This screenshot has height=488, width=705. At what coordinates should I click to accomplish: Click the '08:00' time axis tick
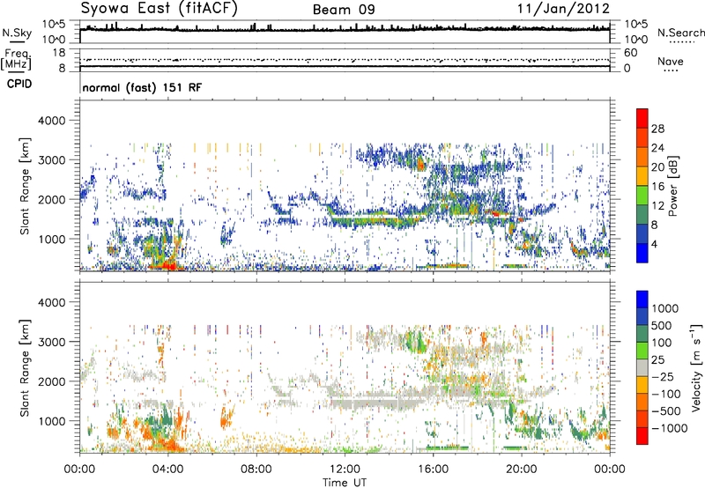256,470
